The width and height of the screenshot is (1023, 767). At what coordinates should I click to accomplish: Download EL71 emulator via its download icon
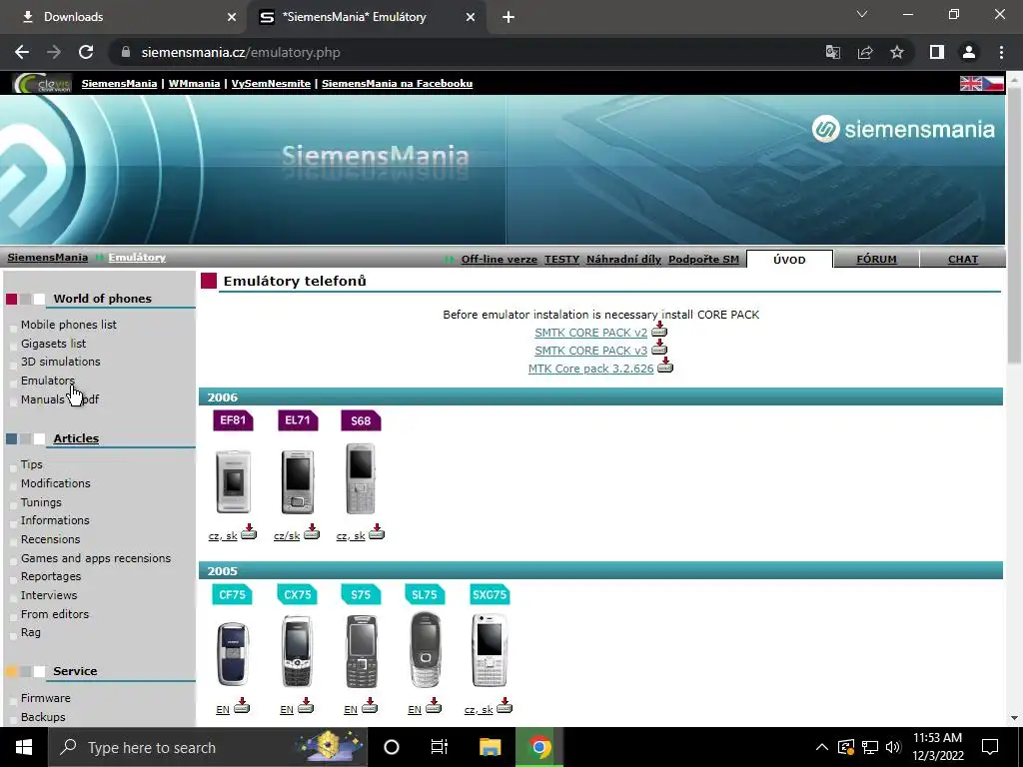pos(312,532)
